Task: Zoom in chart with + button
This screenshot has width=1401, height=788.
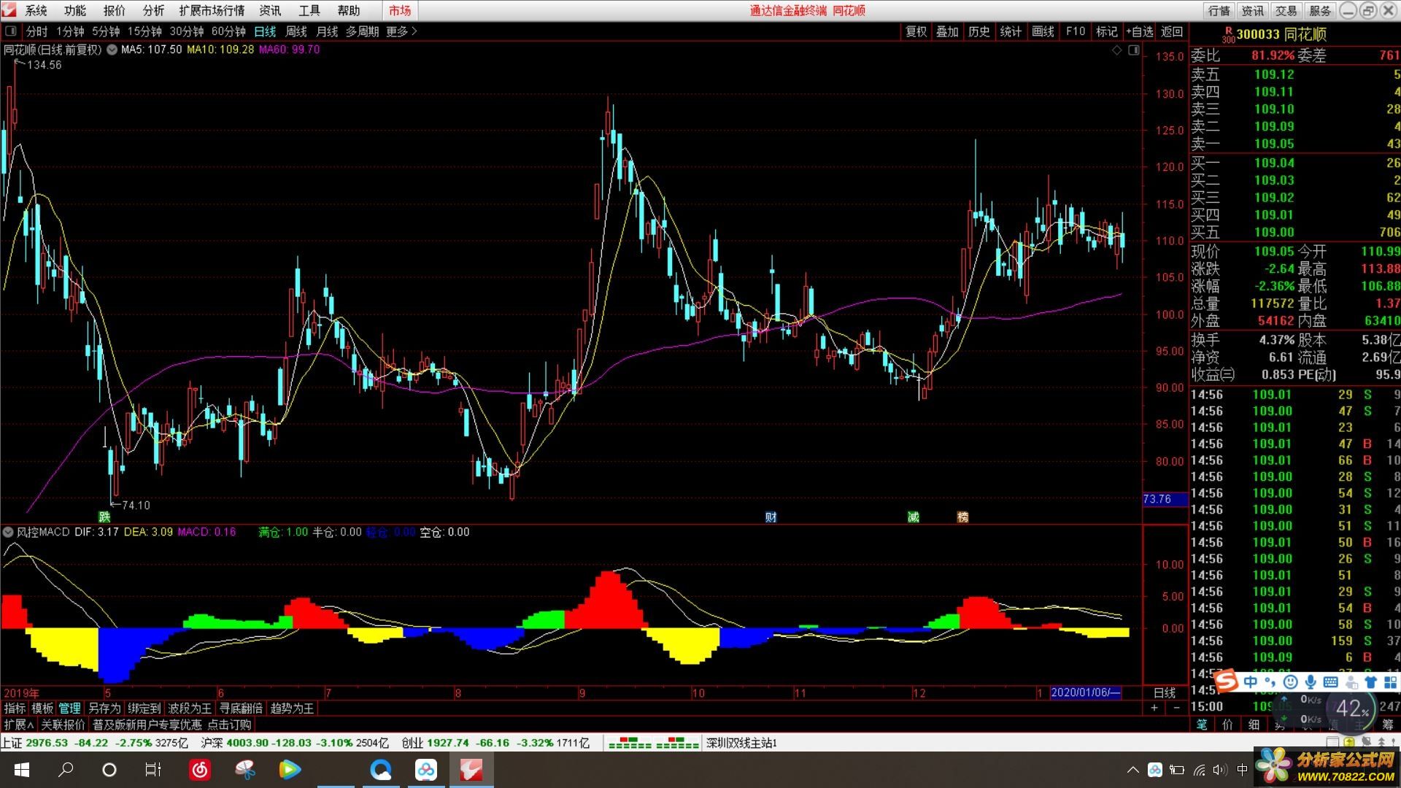Action: (1154, 708)
